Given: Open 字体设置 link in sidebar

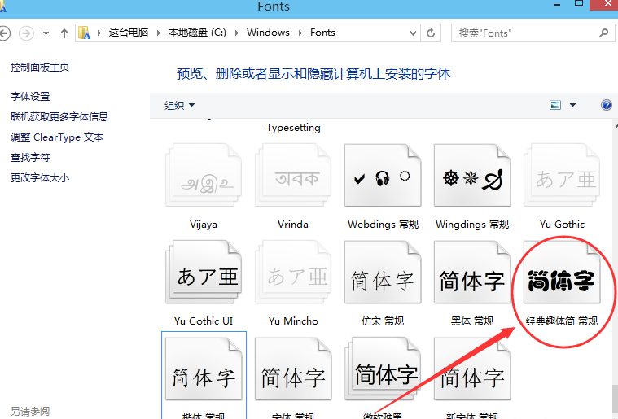Looking at the screenshot, I should point(30,97).
